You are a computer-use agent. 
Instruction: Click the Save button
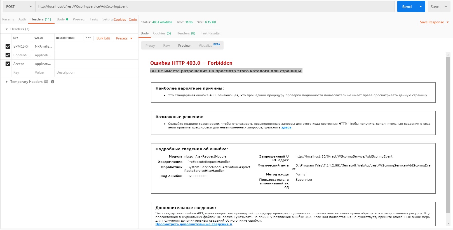point(435,6)
